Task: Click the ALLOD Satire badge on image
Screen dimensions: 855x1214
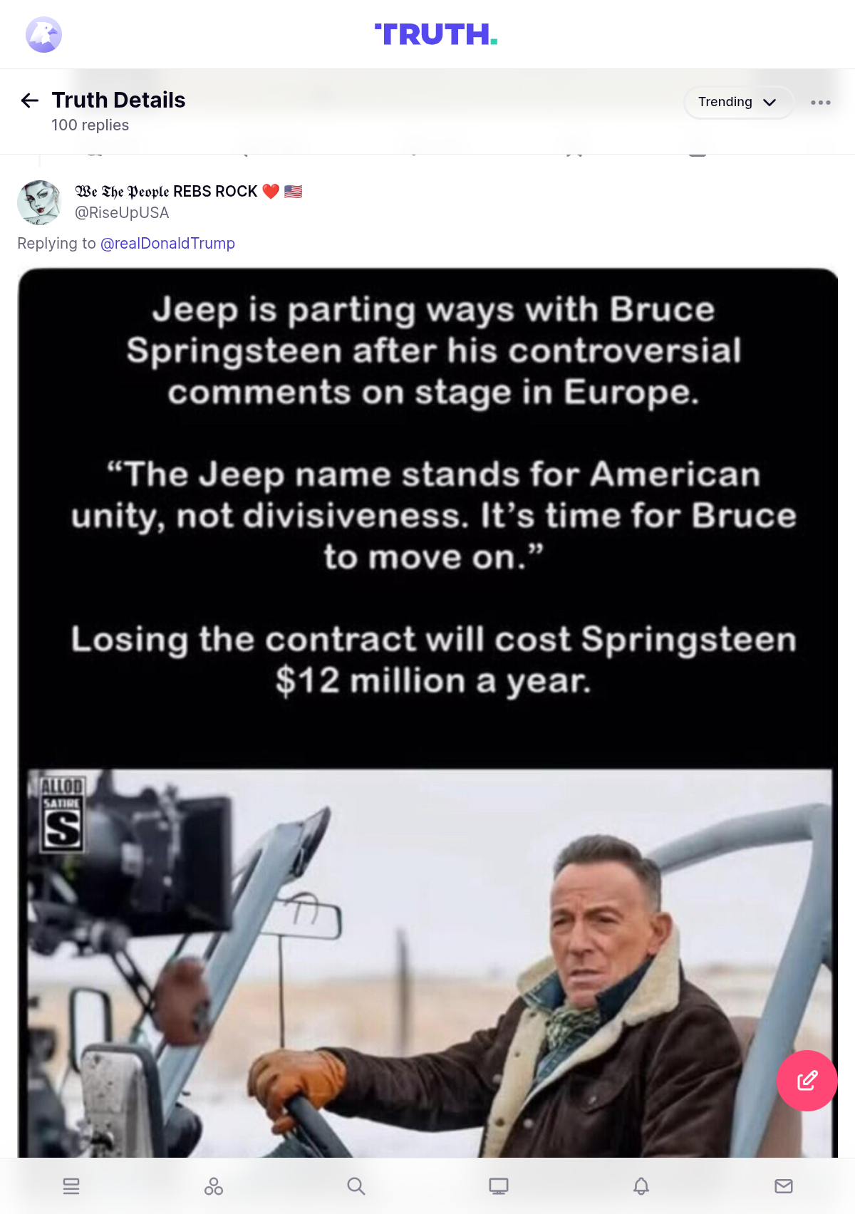Action: 62,814
